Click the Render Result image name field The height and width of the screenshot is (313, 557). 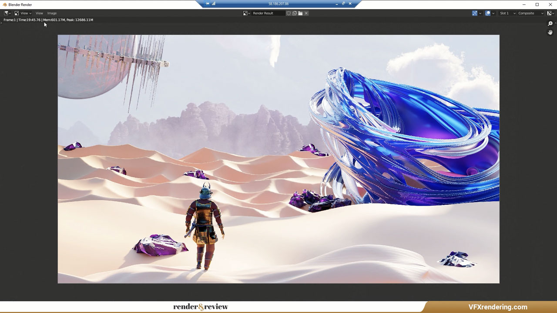point(268,13)
